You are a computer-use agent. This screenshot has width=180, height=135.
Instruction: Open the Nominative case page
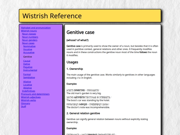(x=29, y=46)
